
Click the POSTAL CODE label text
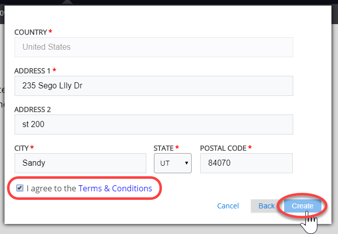coord(223,148)
